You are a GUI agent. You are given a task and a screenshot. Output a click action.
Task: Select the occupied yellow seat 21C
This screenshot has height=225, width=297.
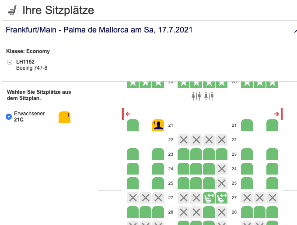(158, 125)
